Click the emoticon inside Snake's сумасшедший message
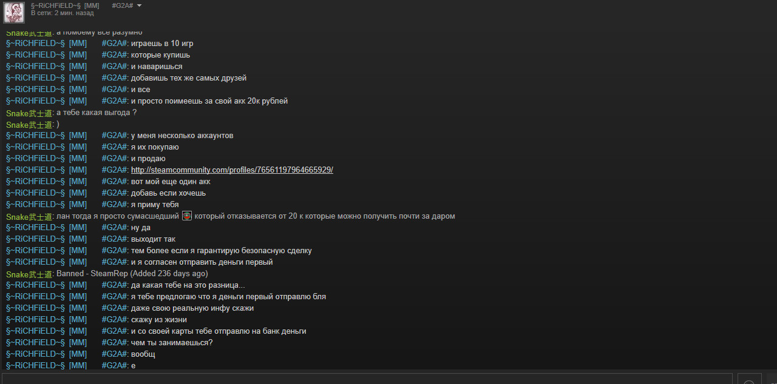 [187, 216]
